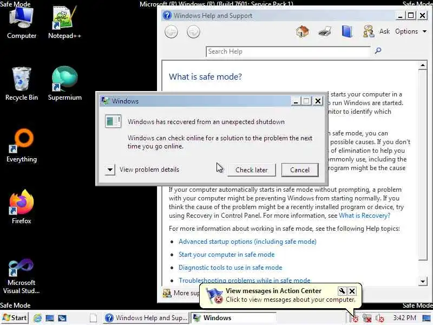Viewport: 433px width, 325px height.
Task: Open notification options wrench icon
Action: point(342,291)
